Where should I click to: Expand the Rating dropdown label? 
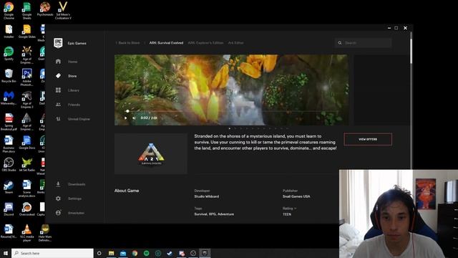tap(289, 209)
